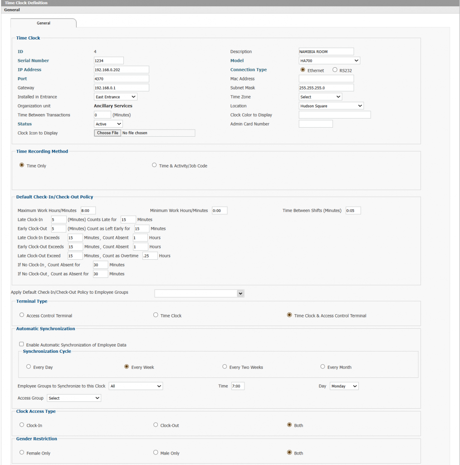
Task: Select Male Only gender restriction
Action: (156, 452)
